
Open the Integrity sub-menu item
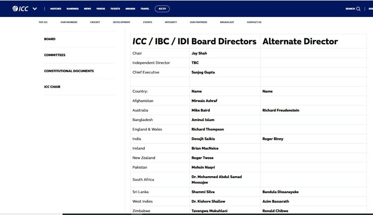click(171, 22)
